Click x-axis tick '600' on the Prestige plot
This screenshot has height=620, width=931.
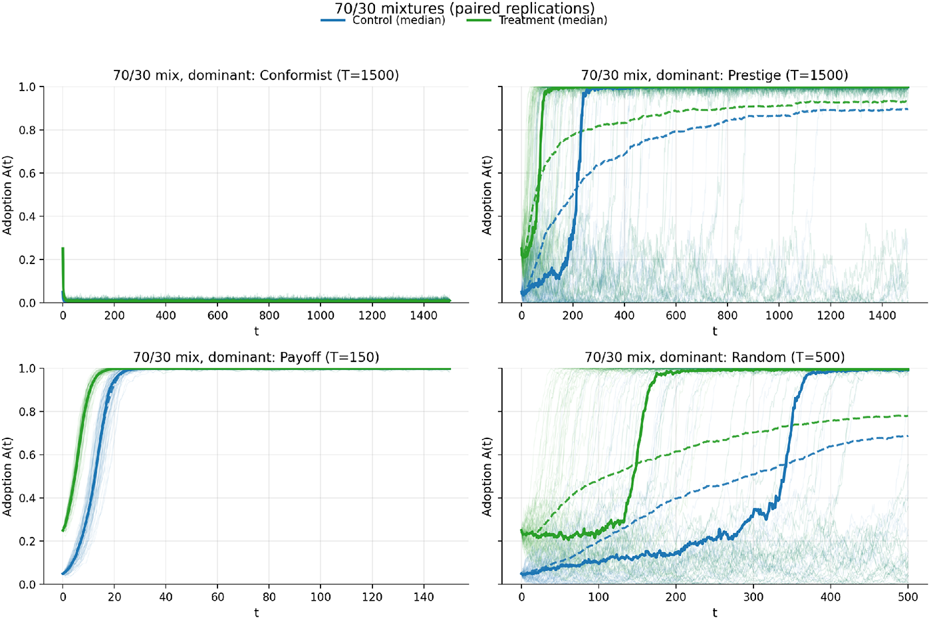point(676,315)
